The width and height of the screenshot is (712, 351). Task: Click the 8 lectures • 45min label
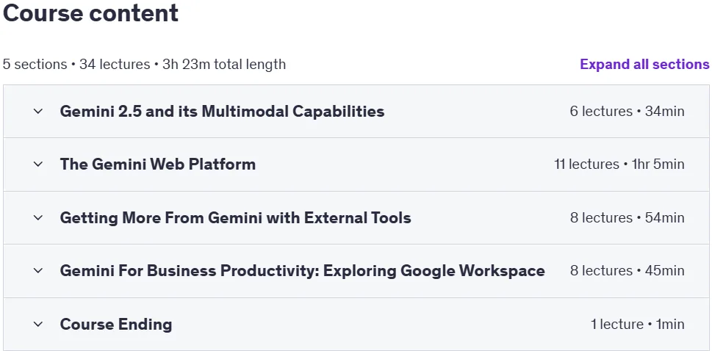627,271
